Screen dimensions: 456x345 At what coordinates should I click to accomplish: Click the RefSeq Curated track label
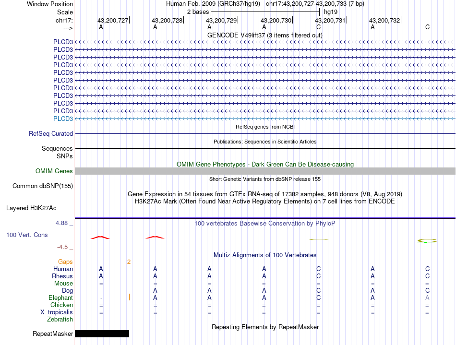(x=50, y=134)
